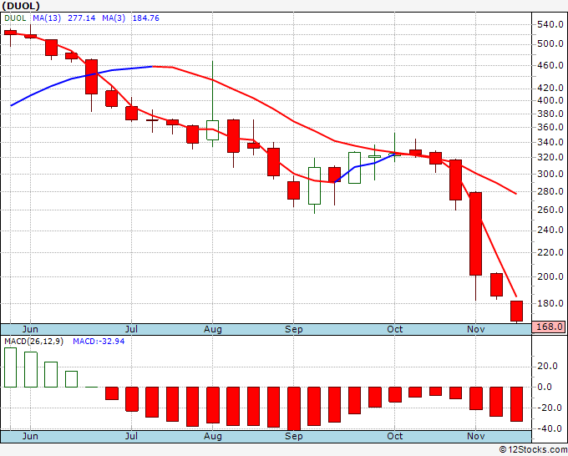Click the last red candlestick near 180
The width and height of the screenshot is (568, 456).
516,312
